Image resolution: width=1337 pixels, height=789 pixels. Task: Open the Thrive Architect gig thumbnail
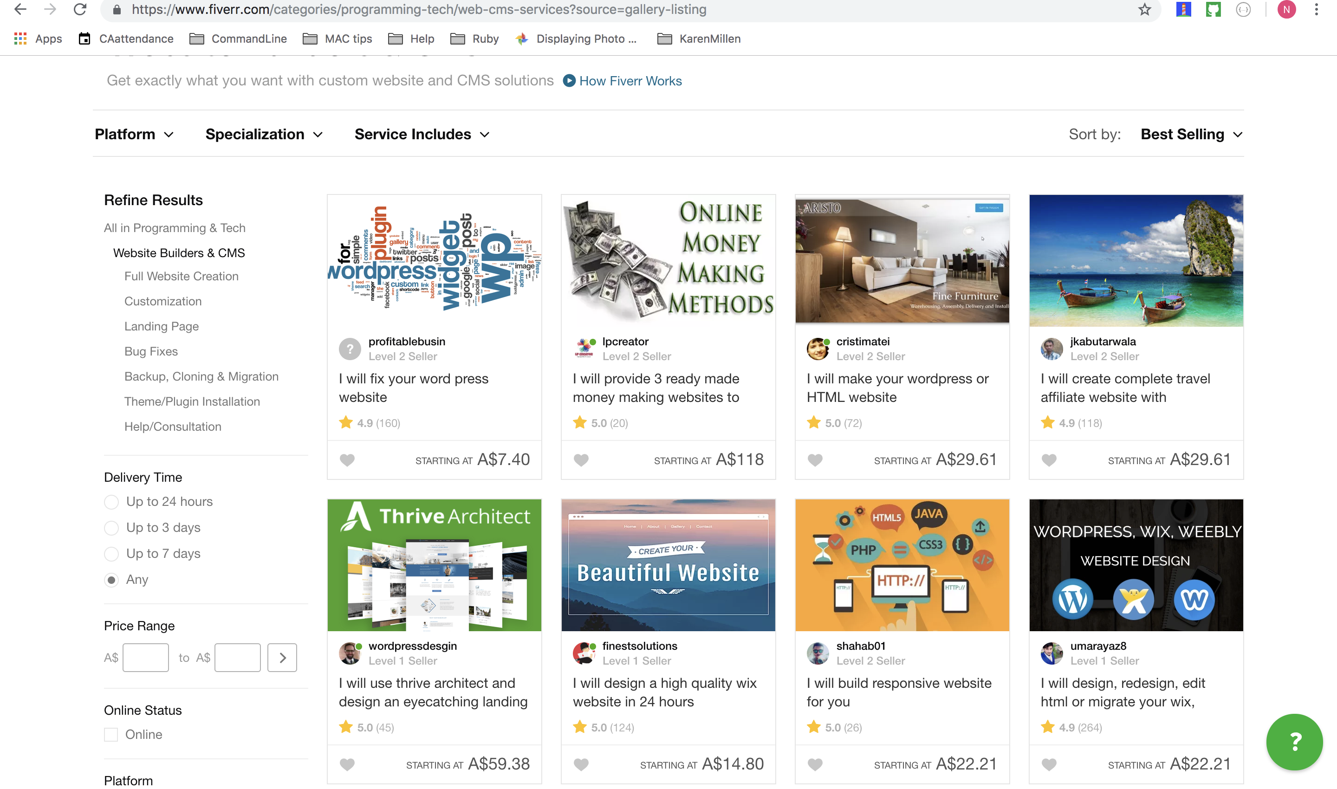click(434, 565)
